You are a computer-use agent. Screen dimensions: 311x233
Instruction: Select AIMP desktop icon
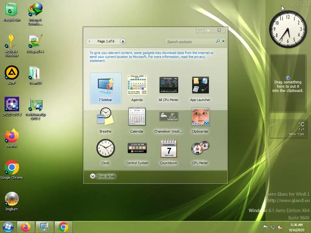(x=12, y=75)
